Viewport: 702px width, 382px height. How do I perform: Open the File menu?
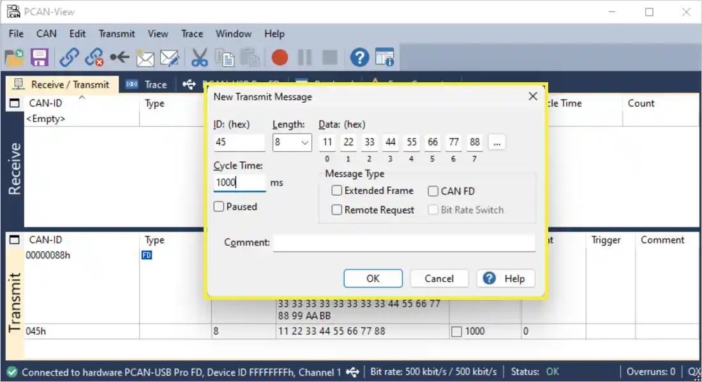(x=16, y=34)
